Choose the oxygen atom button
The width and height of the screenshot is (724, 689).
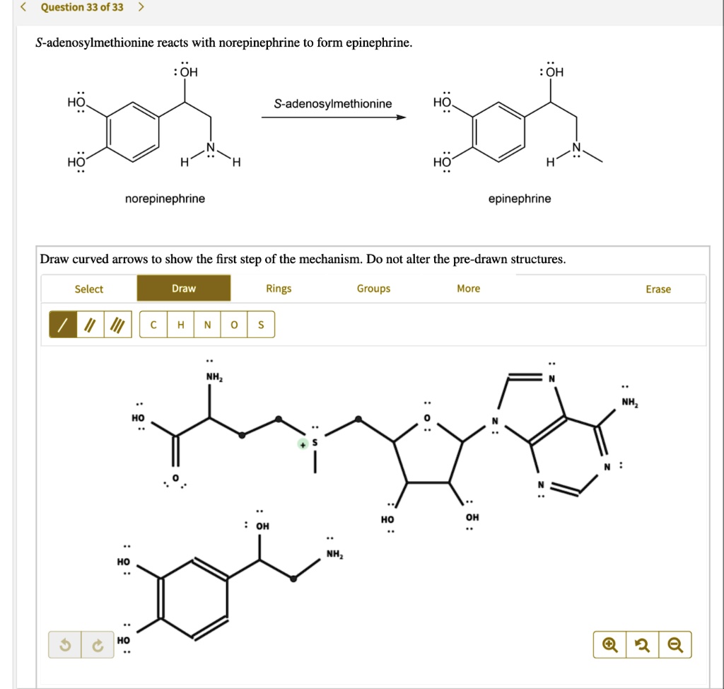[x=234, y=325]
